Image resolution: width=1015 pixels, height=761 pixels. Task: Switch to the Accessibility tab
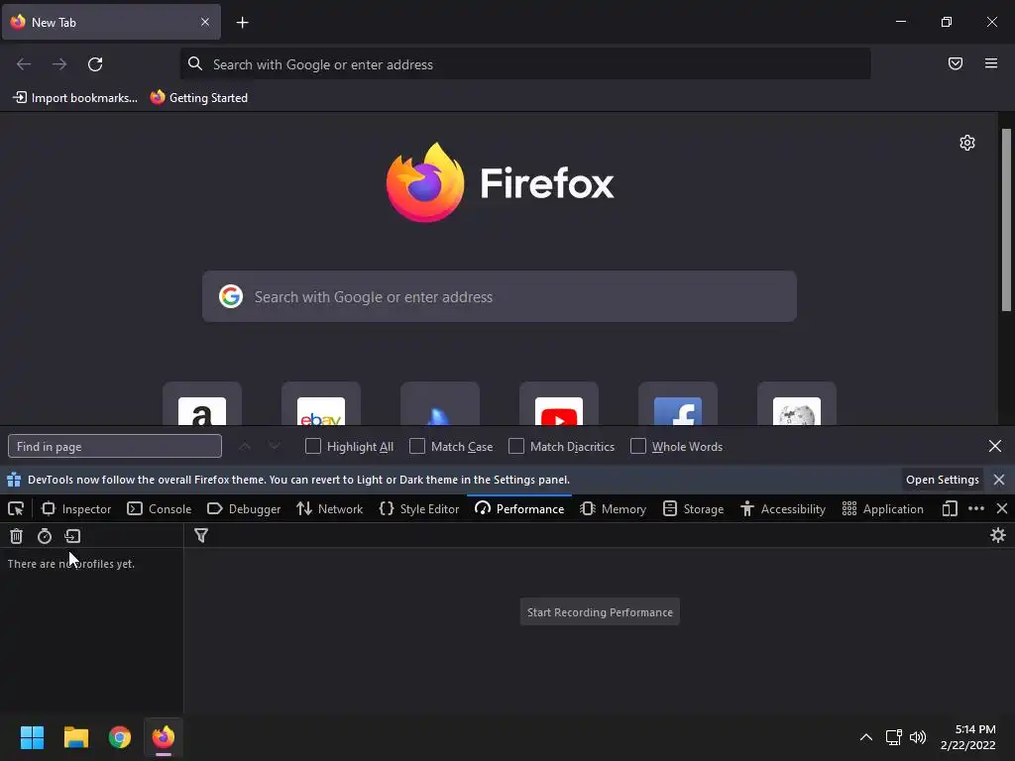pos(783,509)
